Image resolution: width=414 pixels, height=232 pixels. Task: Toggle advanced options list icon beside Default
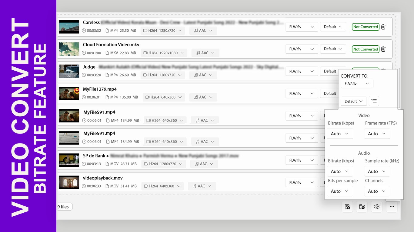point(374,101)
